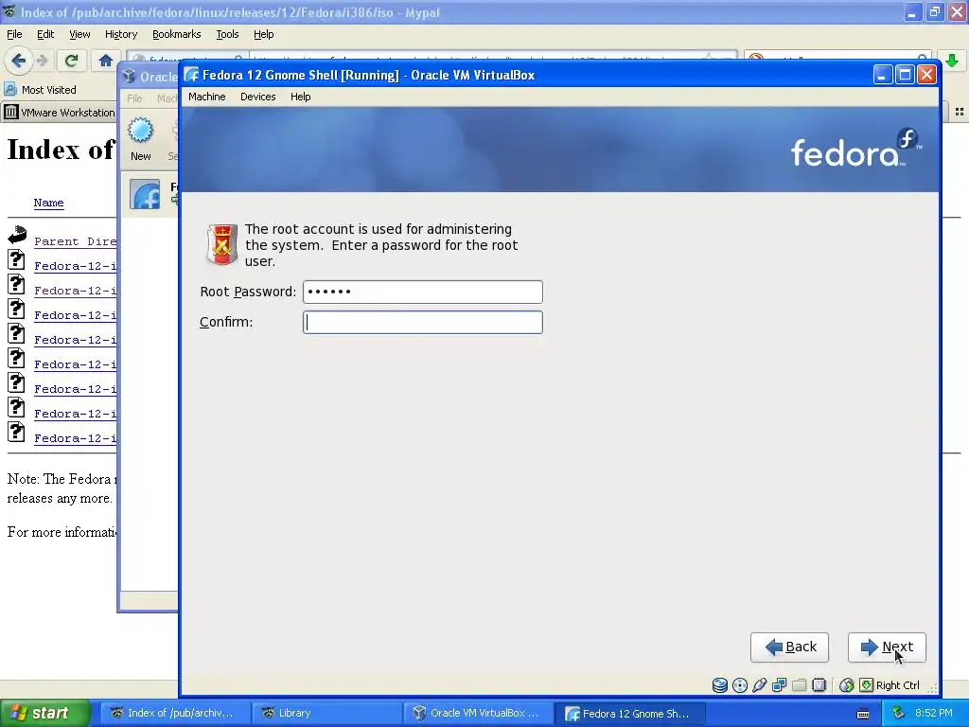The height and width of the screenshot is (727, 969).
Task: Click the Most Visited bookmark label
Action: [49, 90]
